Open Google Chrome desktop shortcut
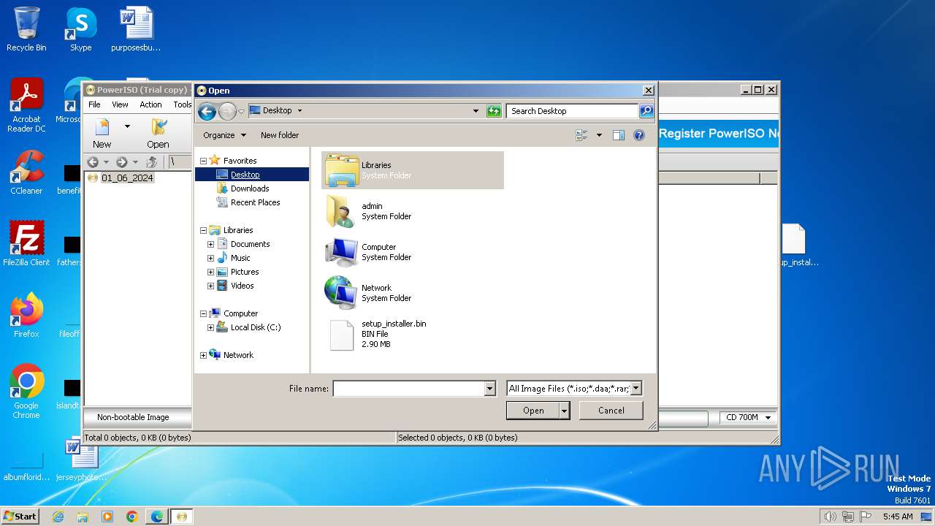Viewport: 935px width, 526px height. (26, 391)
